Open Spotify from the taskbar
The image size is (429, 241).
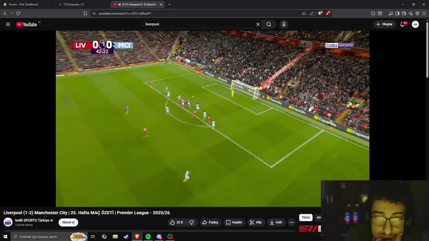(148, 237)
